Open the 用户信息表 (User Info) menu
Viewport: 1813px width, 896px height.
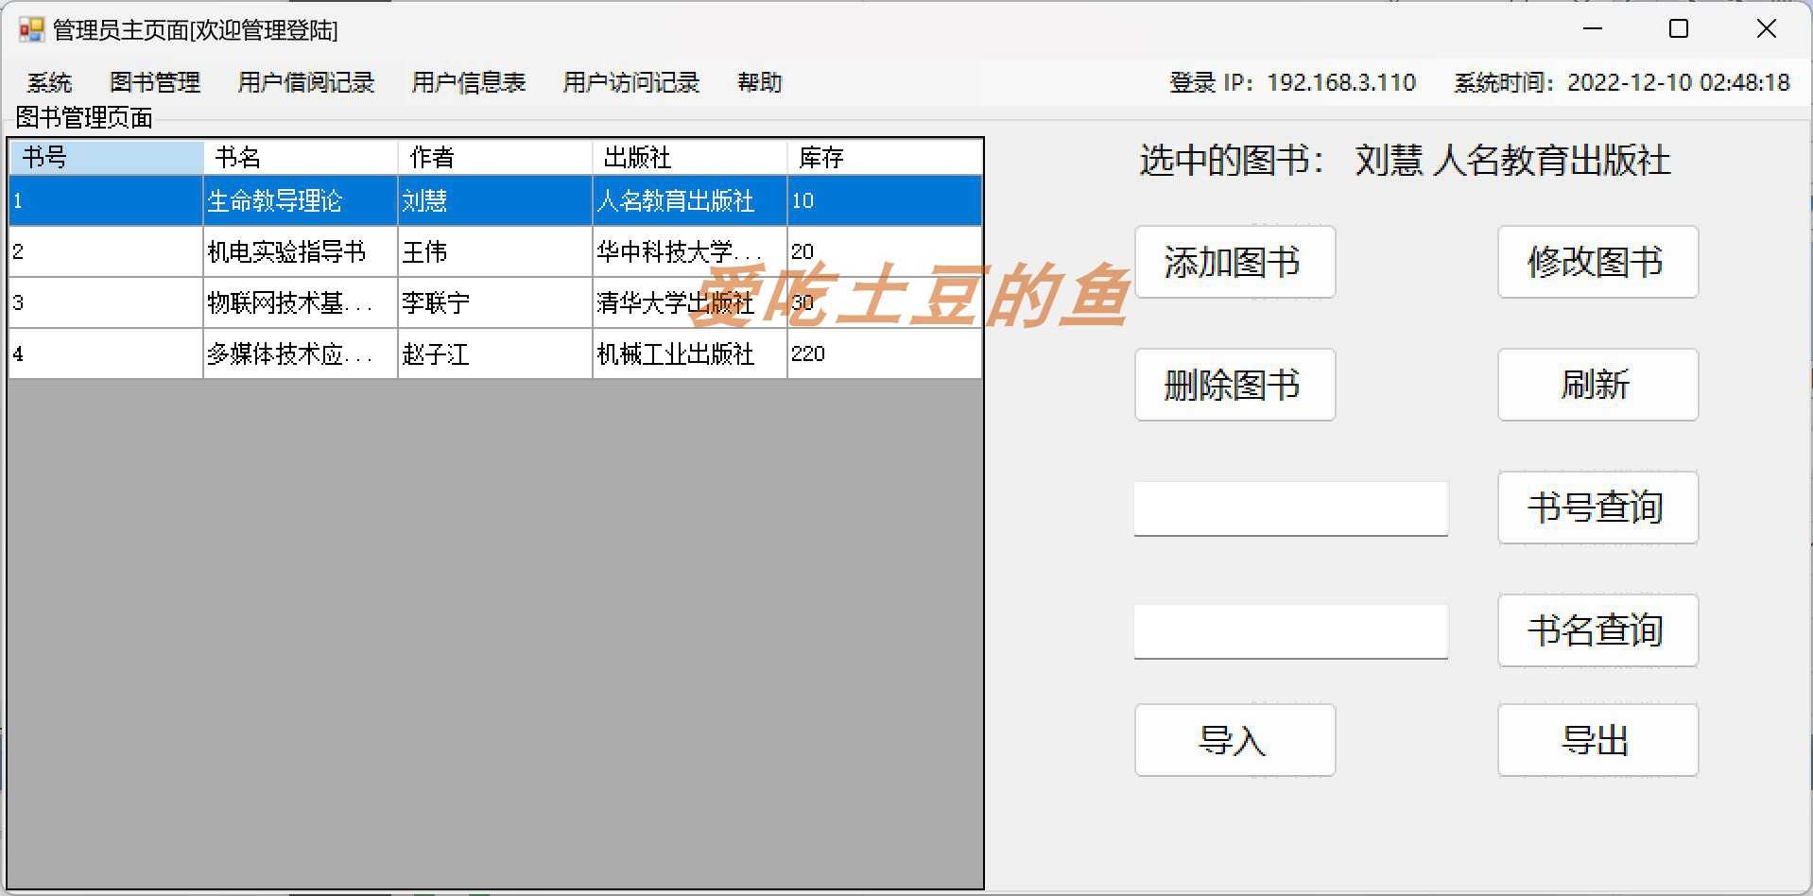tap(468, 83)
